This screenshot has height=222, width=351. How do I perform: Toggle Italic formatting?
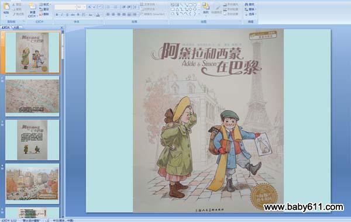[x=62, y=15]
